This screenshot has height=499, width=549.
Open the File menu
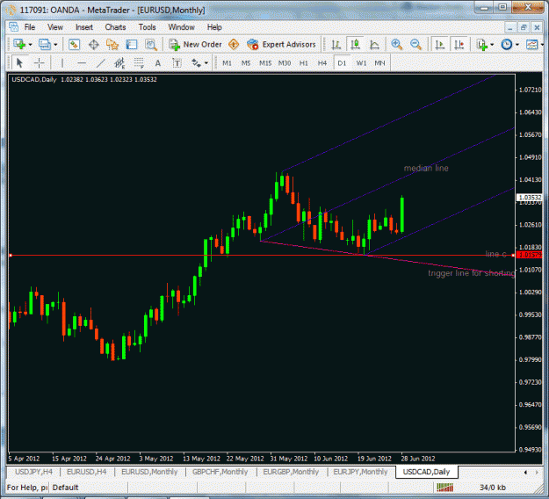pos(29,27)
